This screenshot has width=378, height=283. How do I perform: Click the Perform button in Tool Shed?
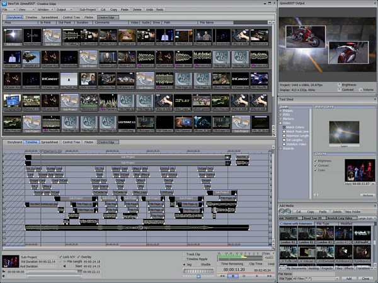pyautogui.click(x=367, y=195)
